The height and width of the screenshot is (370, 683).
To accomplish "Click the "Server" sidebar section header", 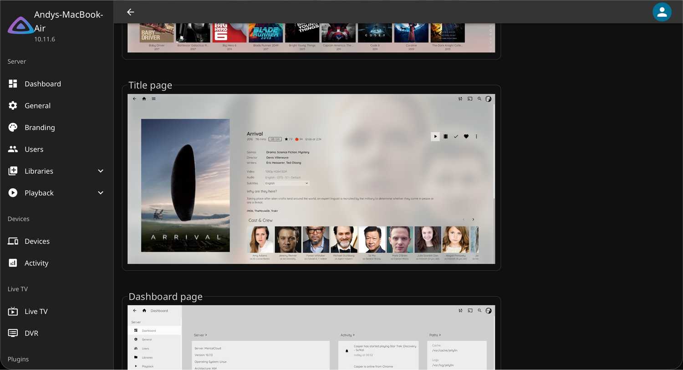I will point(17,61).
